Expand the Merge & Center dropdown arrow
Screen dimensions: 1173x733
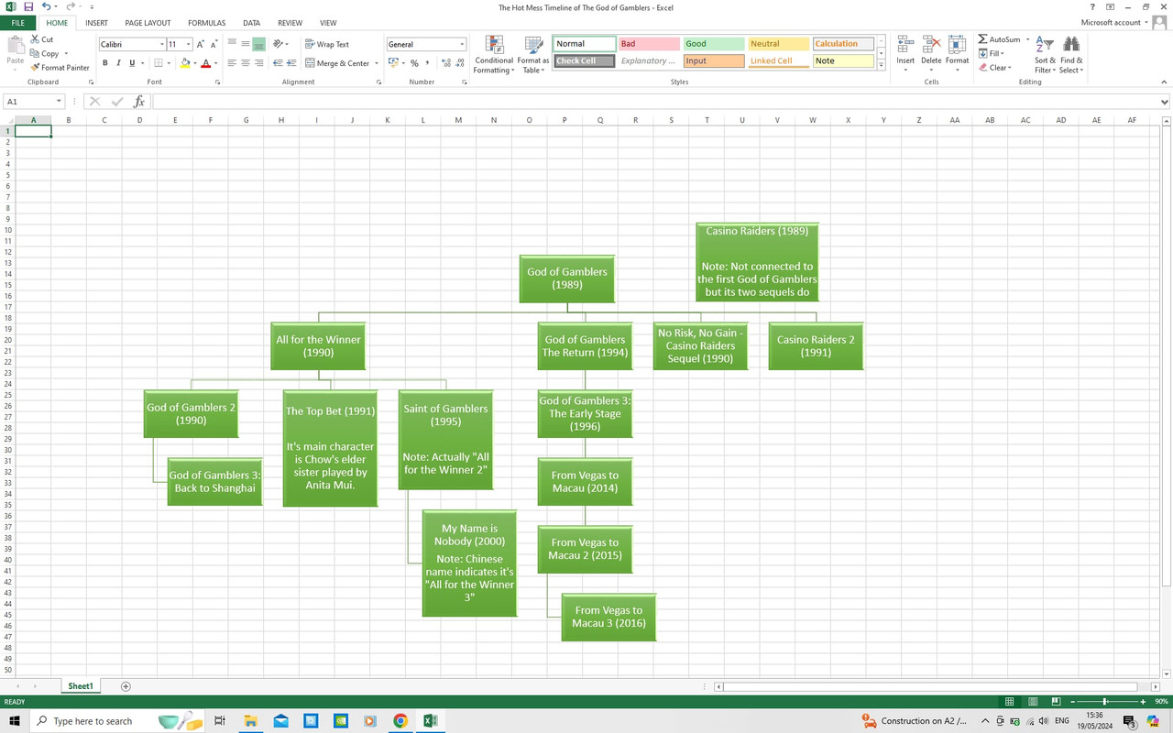point(377,63)
